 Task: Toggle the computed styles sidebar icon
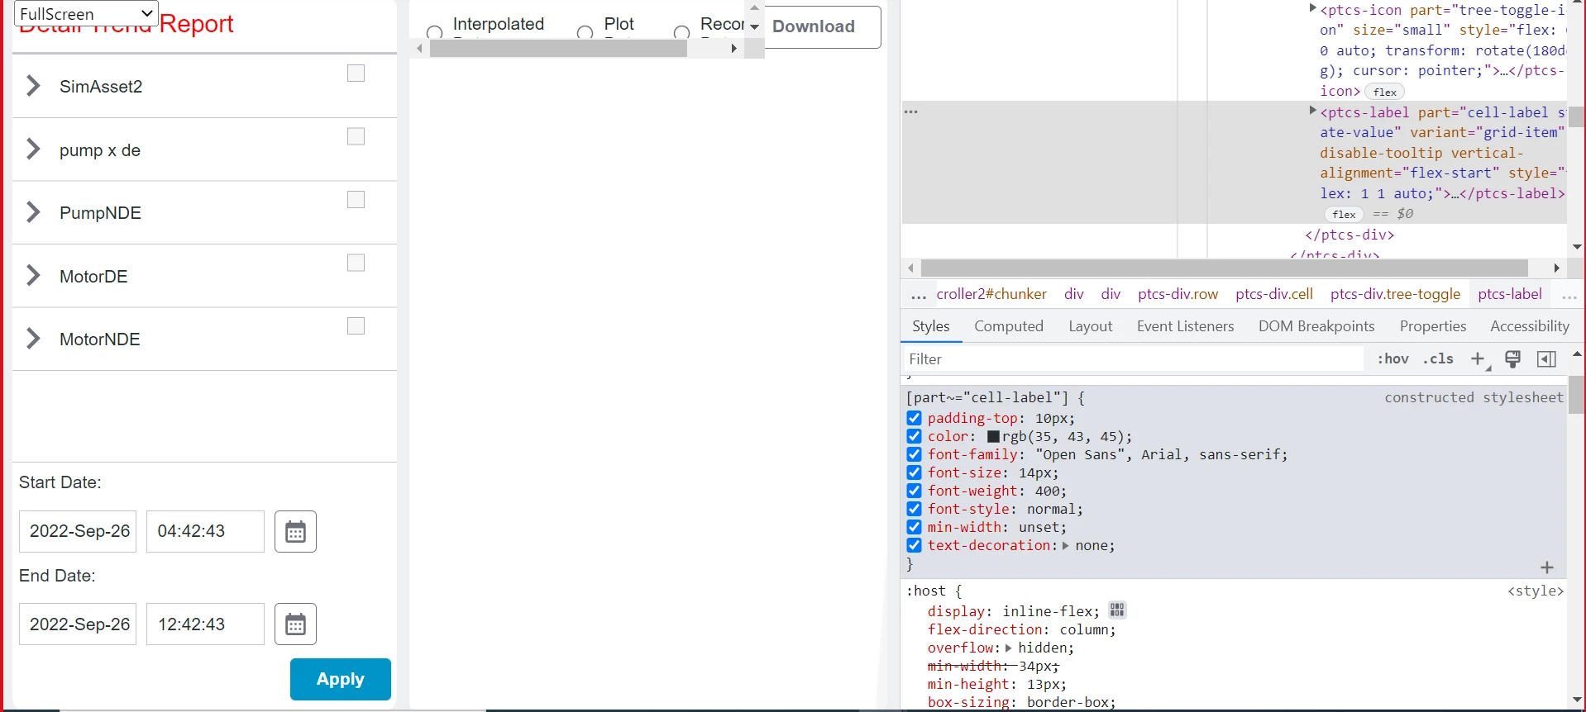pyautogui.click(x=1546, y=358)
